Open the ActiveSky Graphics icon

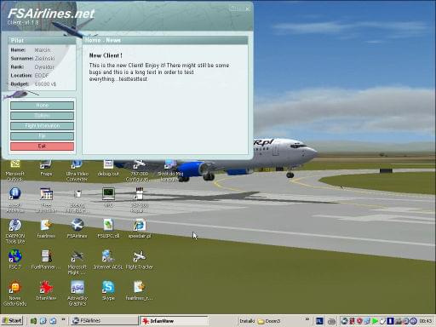[77, 293]
